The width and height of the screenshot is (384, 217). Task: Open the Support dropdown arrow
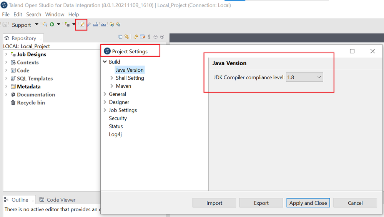[37, 24]
